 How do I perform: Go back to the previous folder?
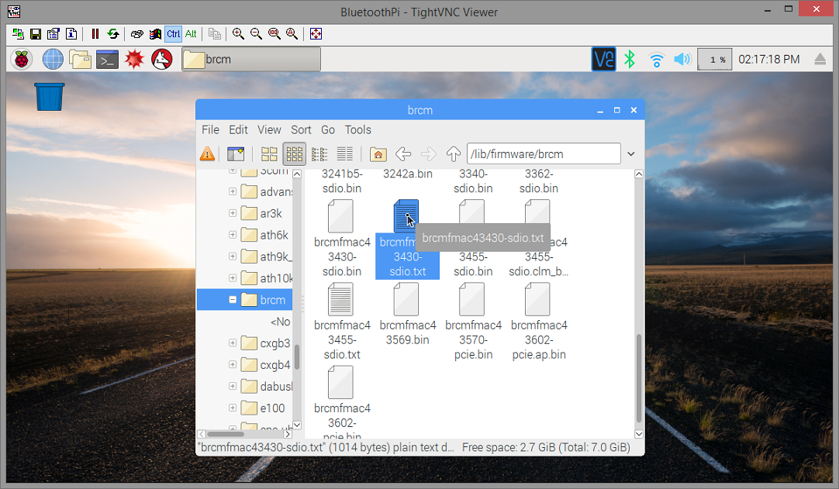403,154
